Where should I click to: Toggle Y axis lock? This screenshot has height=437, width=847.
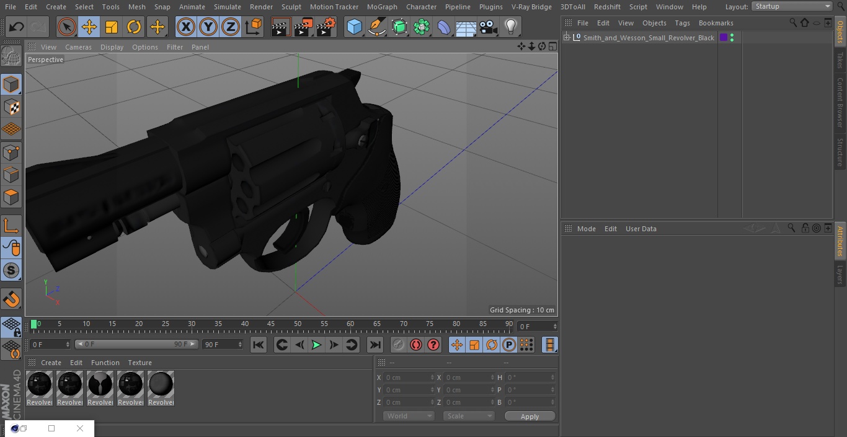point(208,27)
